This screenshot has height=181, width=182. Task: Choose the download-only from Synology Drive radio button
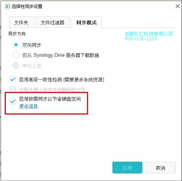coord(16,55)
